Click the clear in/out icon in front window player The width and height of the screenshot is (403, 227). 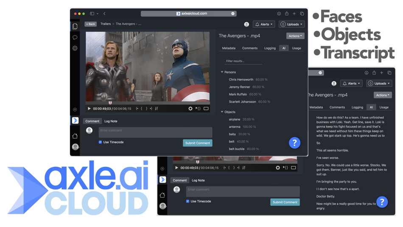point(156,109)
